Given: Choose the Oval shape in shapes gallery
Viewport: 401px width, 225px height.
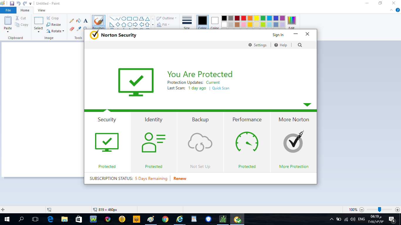Looking at the screenshot, I should pos(124,18).
